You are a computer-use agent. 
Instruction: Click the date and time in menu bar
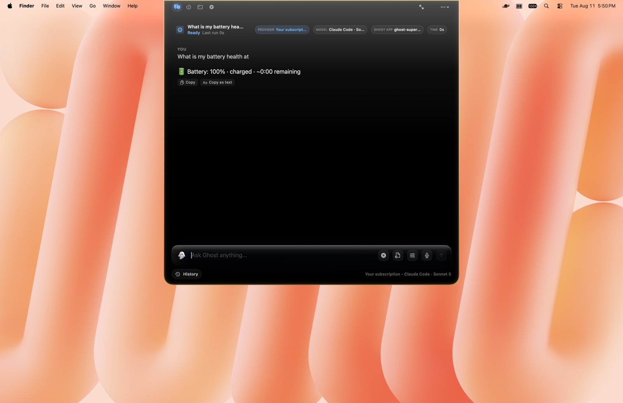(593, 6)
